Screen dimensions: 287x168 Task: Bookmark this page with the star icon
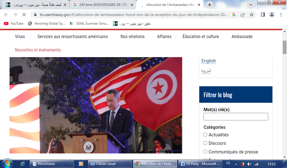252,15
